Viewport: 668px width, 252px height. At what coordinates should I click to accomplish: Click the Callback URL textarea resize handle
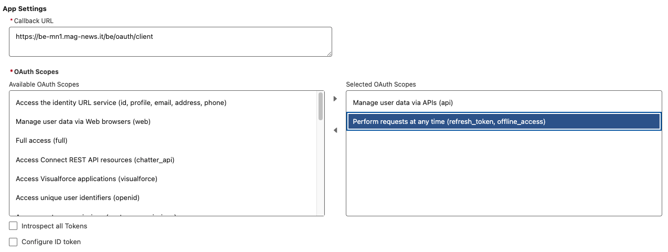click(x=329, y=54)
